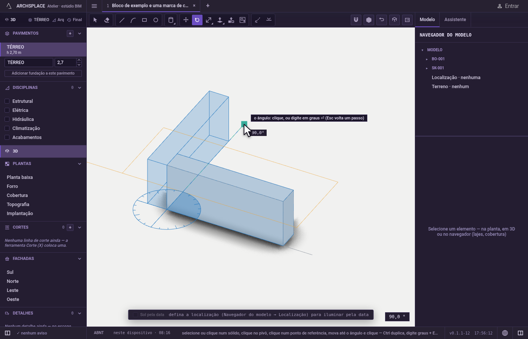Select the Push/Pull extrude tool

(220, 20)
